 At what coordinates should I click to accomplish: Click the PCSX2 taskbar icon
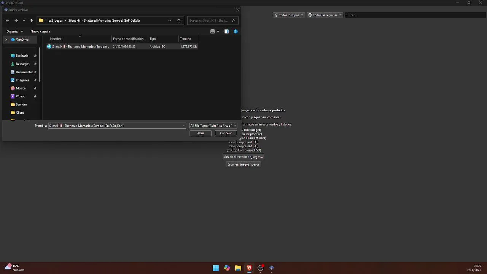click(x=272, y=268)
